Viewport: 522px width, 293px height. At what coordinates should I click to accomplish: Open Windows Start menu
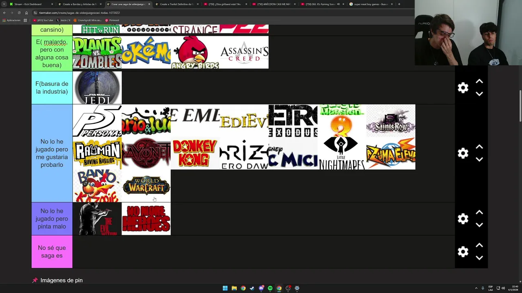pos(225,288)
